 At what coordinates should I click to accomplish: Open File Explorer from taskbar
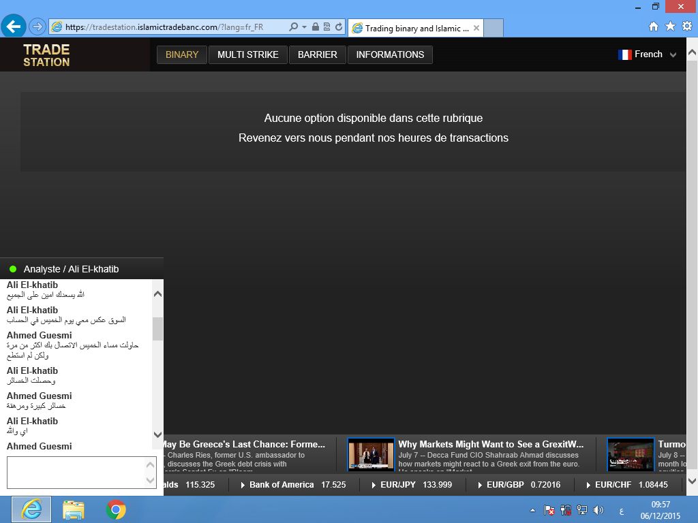click(x=74, y=510)
